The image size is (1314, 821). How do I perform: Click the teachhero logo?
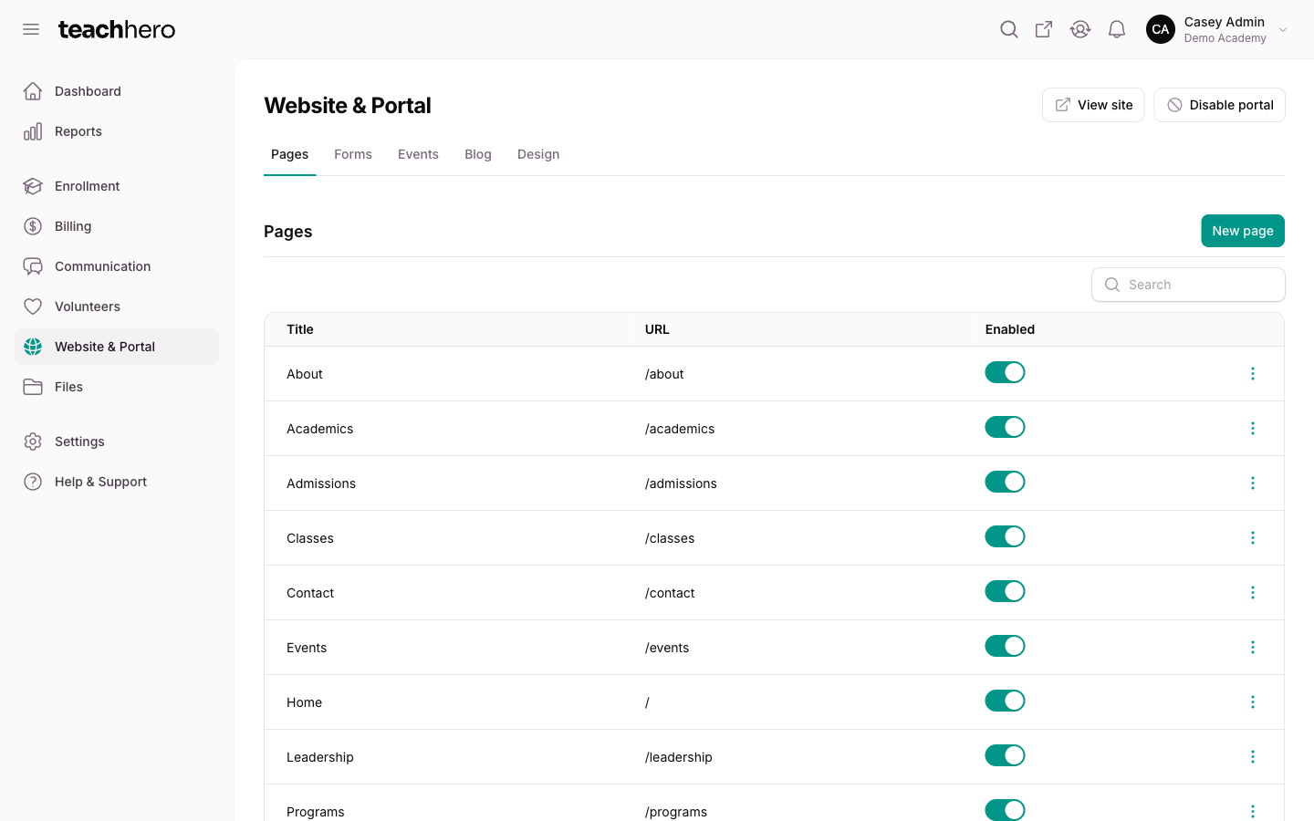[x=117, y=29]
